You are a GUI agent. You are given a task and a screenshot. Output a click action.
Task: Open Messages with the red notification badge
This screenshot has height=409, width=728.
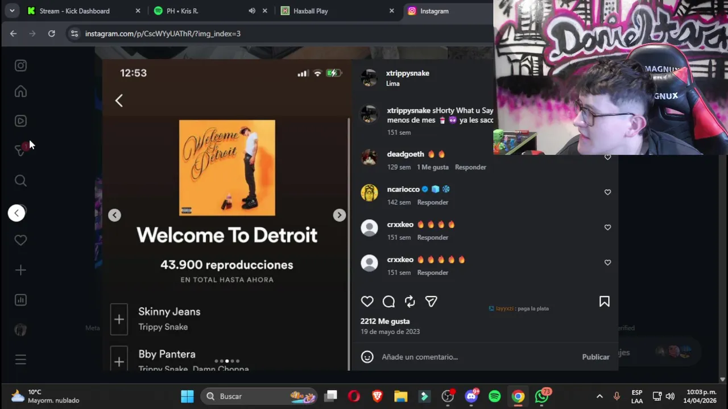[20, 150]
